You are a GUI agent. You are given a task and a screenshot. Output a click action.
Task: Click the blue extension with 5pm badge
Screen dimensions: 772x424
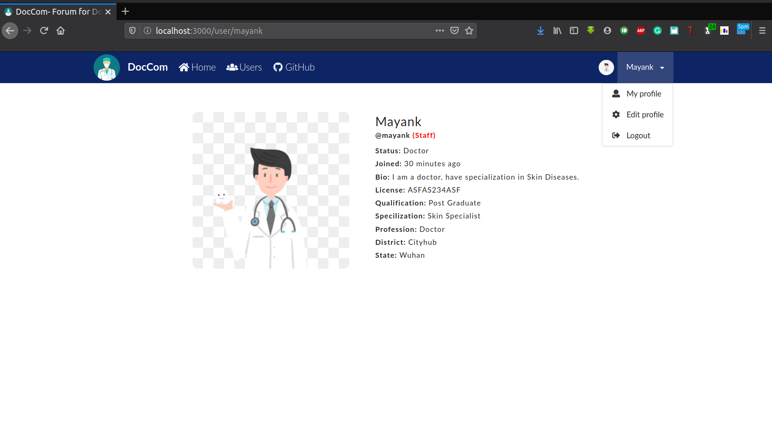742,29
